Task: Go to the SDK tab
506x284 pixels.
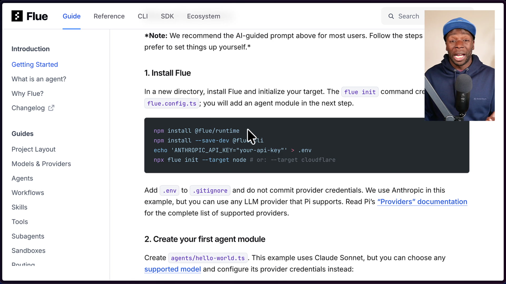Action: 167,16
